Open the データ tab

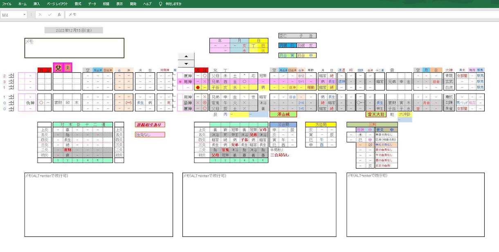click(92, 4)
